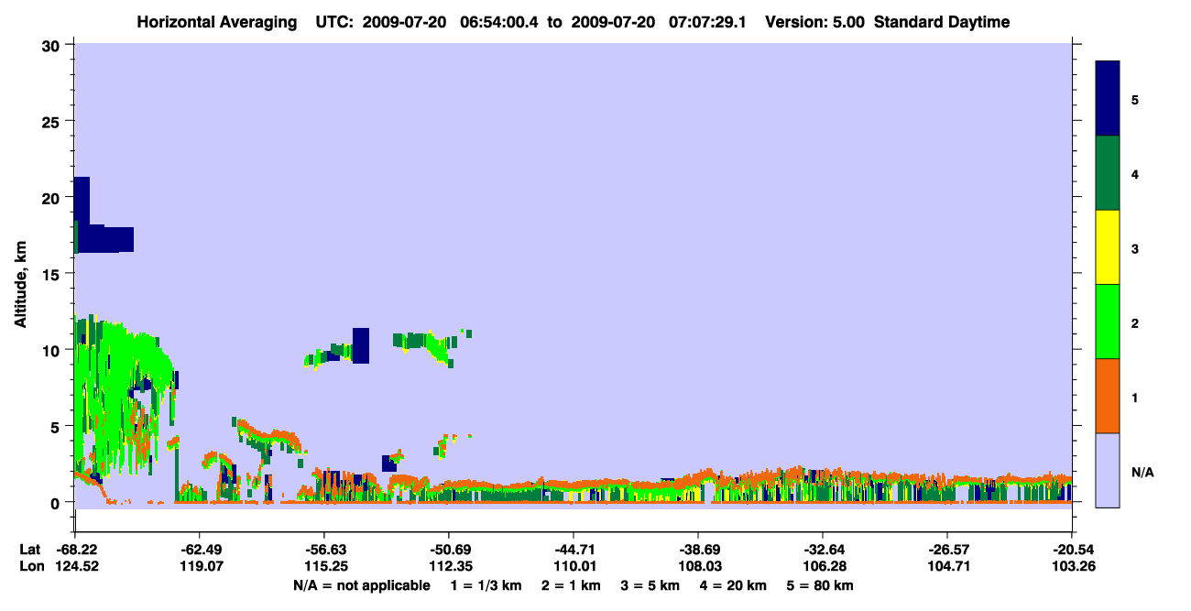Click the longitude value '119.07'

[200, 566]
